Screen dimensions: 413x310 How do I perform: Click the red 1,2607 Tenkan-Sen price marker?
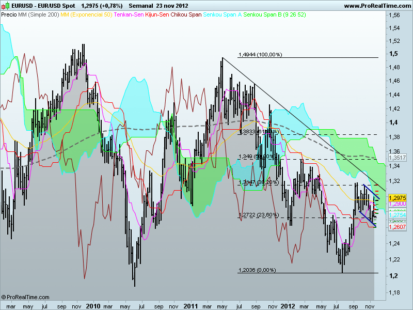coord(398,226)
